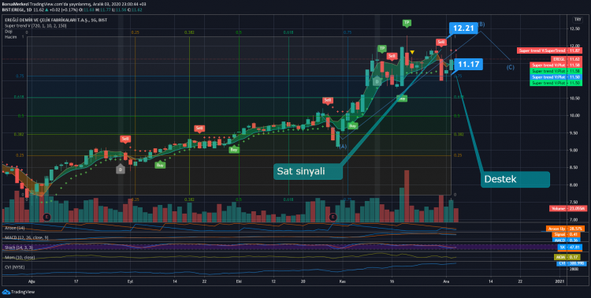The height and width of the screenshot is (298, 591).
Task: Click the Destek callout box
Action: tap(515, 180)
